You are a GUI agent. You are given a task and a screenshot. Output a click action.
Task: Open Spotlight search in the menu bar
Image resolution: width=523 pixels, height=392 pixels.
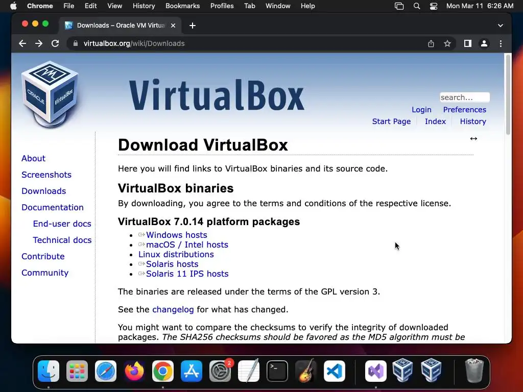(417, 6)
